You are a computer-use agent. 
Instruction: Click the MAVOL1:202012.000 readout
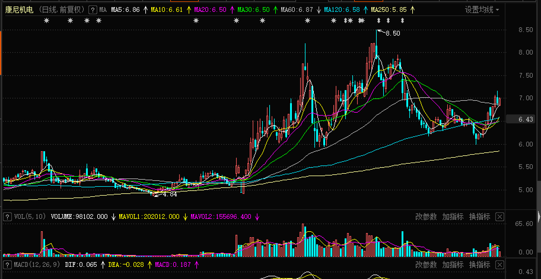pos(149,217)
